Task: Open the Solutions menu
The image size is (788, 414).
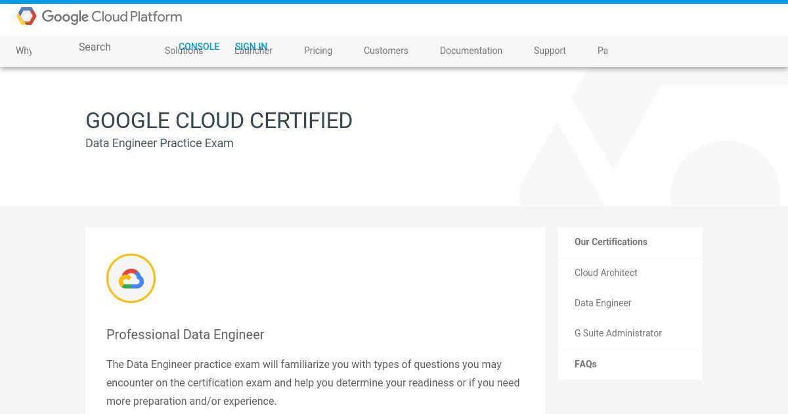Action: [184, 51]
